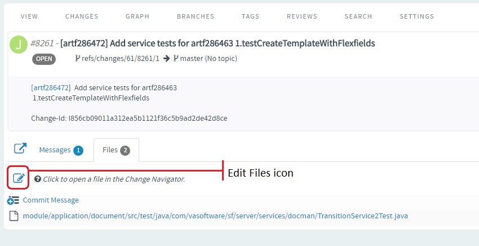Click the OPEN status badge

tap(44, 59)
